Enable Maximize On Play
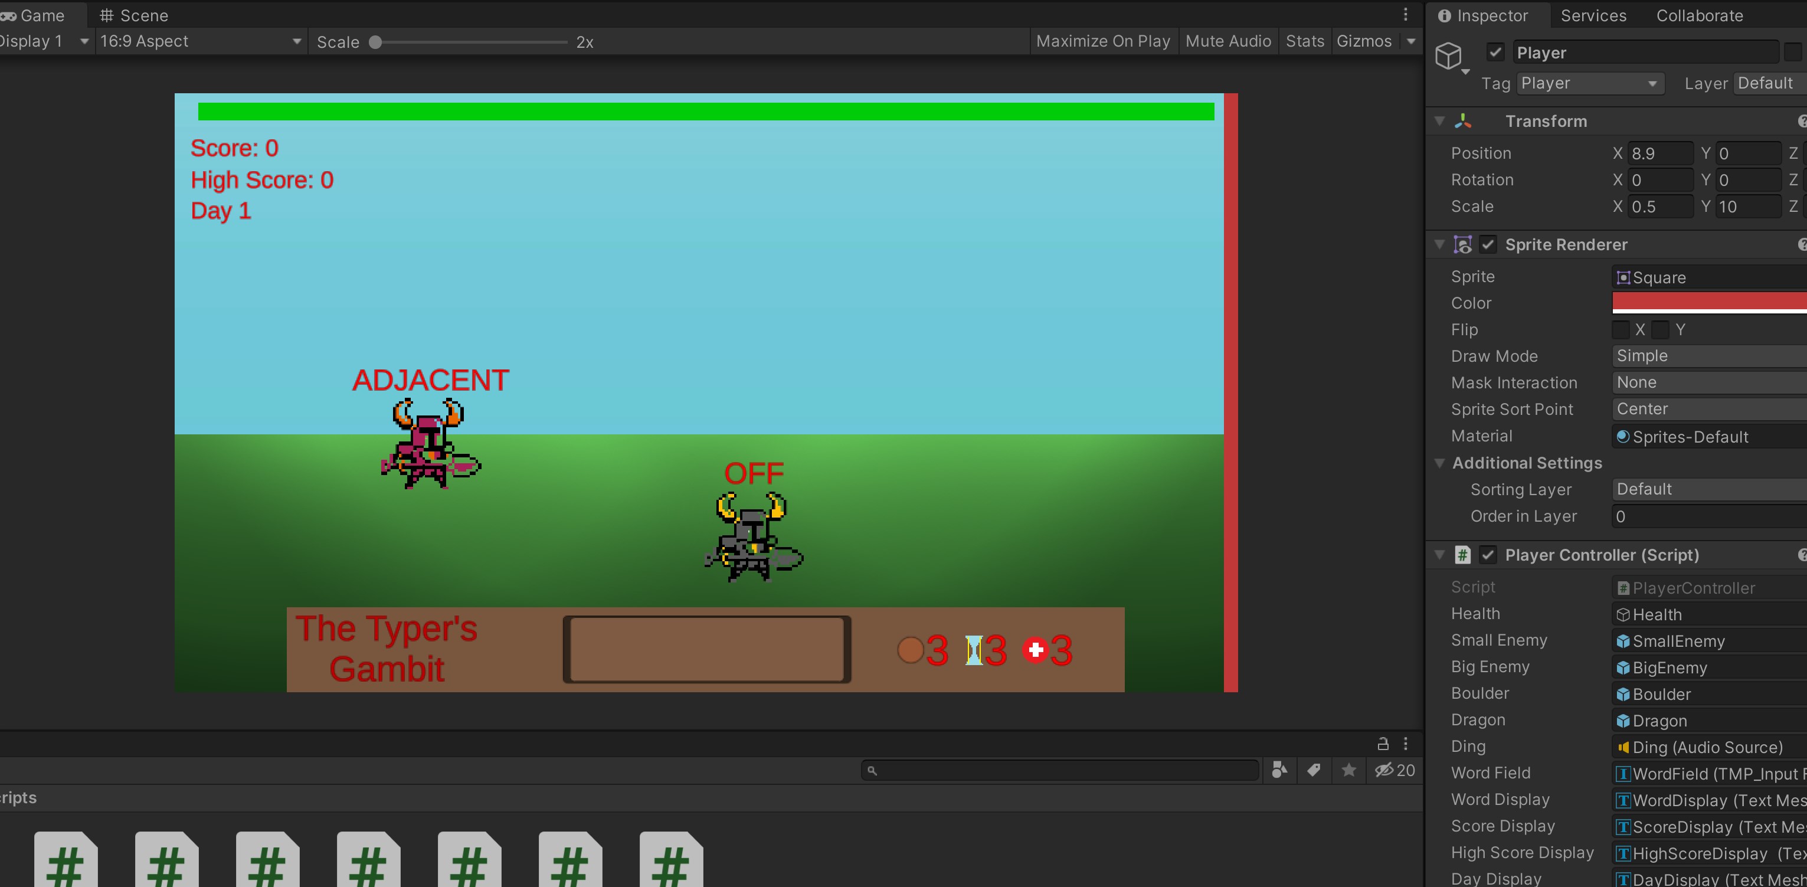The width and height of the screenshot is (1807, 887). pos(1103,41)
